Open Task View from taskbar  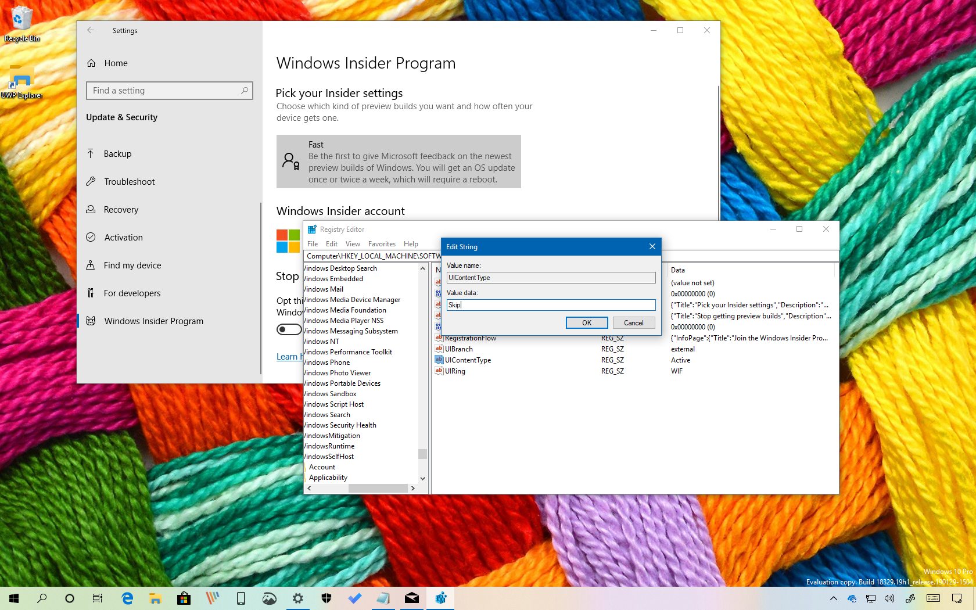click(x=98, y=598)
